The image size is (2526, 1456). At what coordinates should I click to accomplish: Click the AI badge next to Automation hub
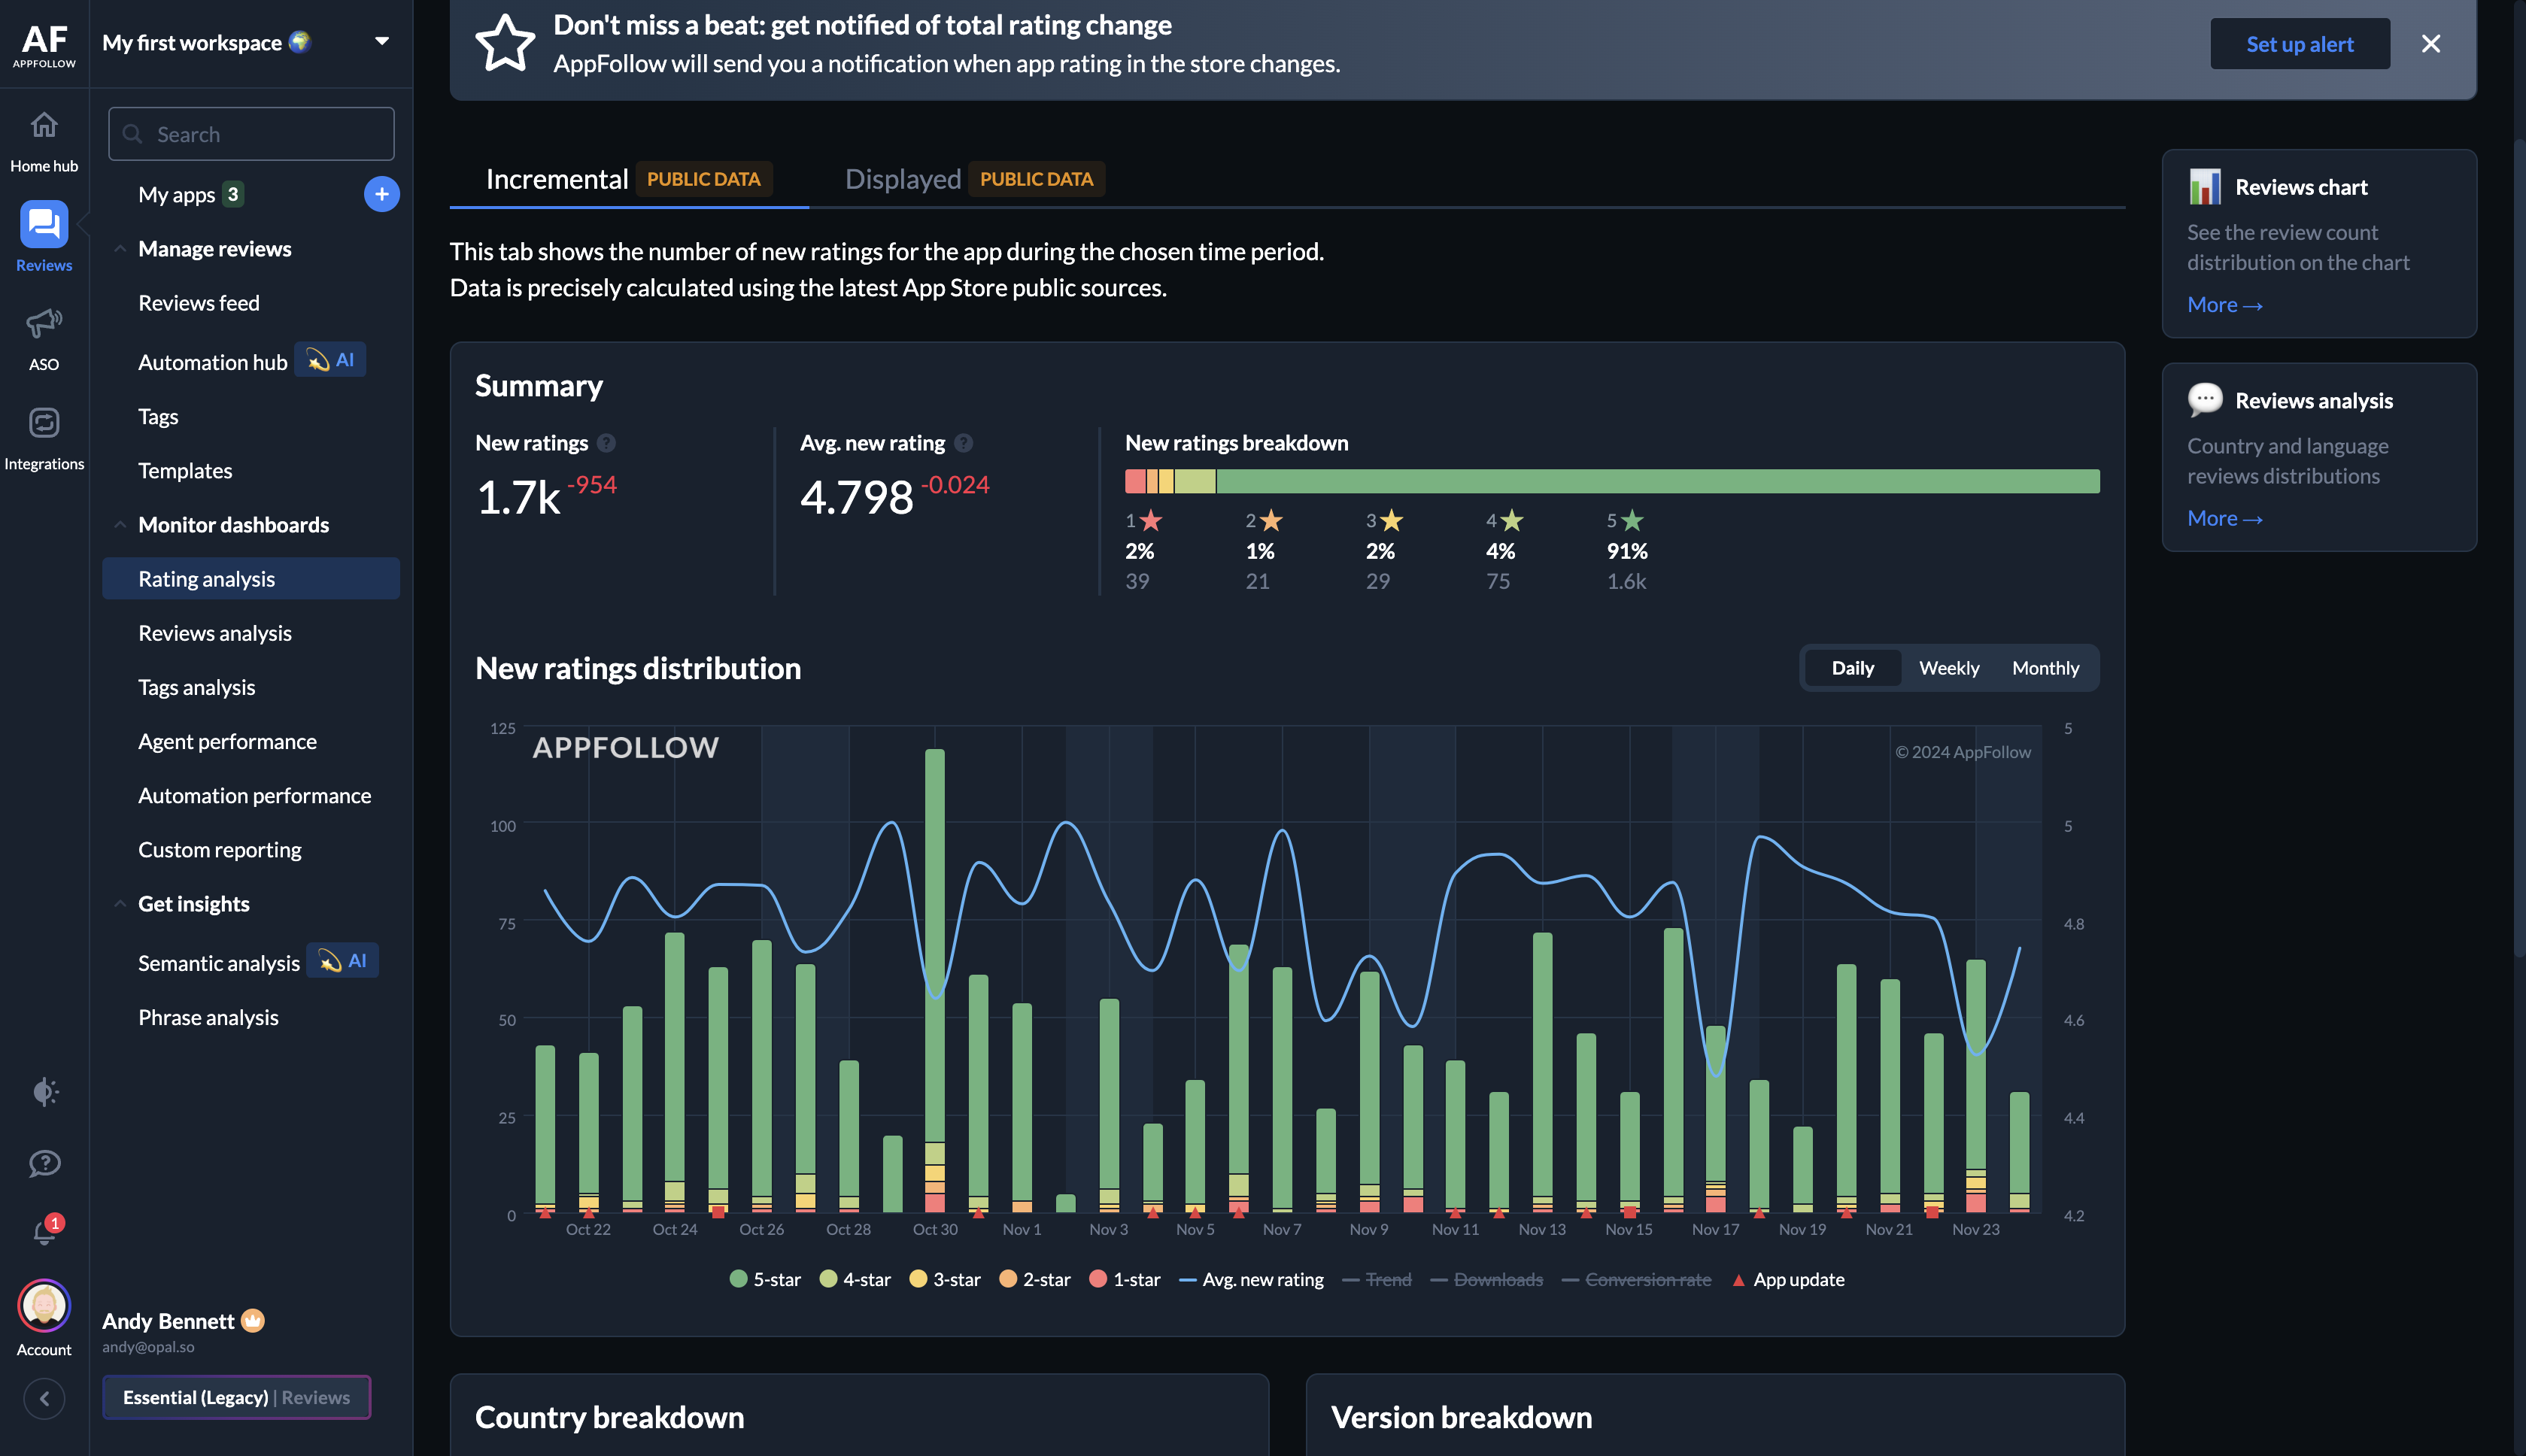[x=331, y=360]
